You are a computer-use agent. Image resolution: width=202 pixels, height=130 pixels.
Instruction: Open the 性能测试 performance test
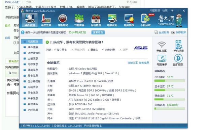[x=63, y=20]
